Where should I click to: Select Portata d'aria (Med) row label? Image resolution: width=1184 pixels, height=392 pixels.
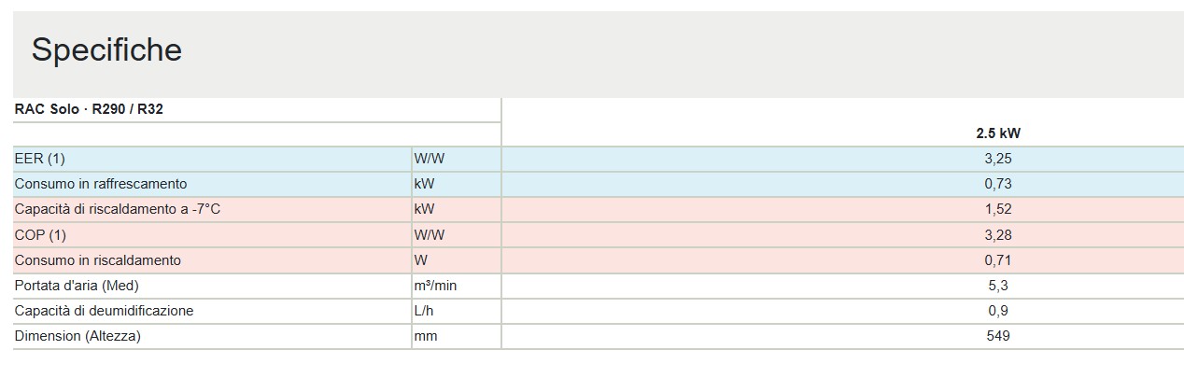click(77, 285)
